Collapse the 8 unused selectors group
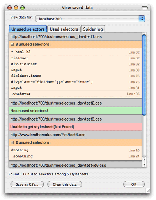This screenshot has height=200, width=156. point(12,45)
